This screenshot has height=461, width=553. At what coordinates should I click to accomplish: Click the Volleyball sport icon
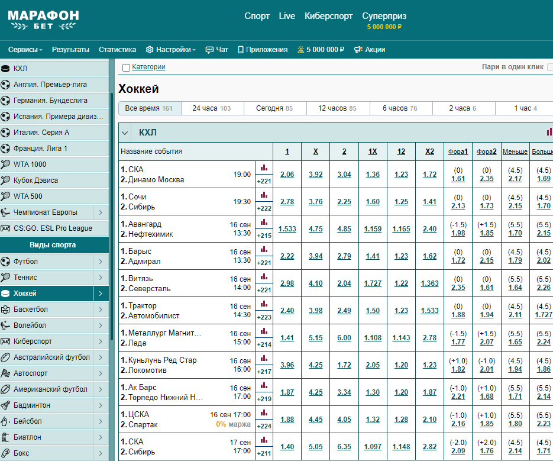[x=5, y=325]
